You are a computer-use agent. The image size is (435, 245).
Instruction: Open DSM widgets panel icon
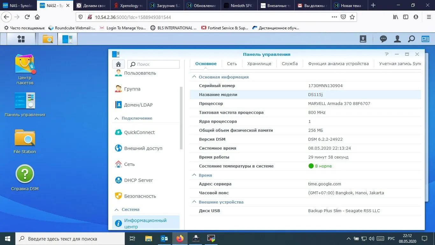[425, 39]
